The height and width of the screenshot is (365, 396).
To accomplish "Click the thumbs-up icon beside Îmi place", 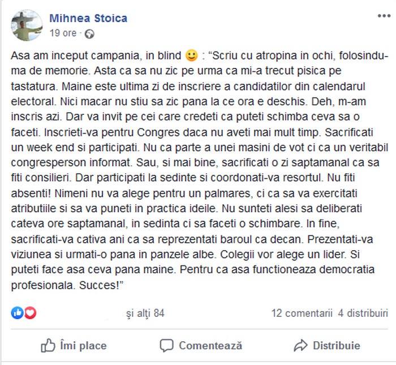I will pos(48,345).
